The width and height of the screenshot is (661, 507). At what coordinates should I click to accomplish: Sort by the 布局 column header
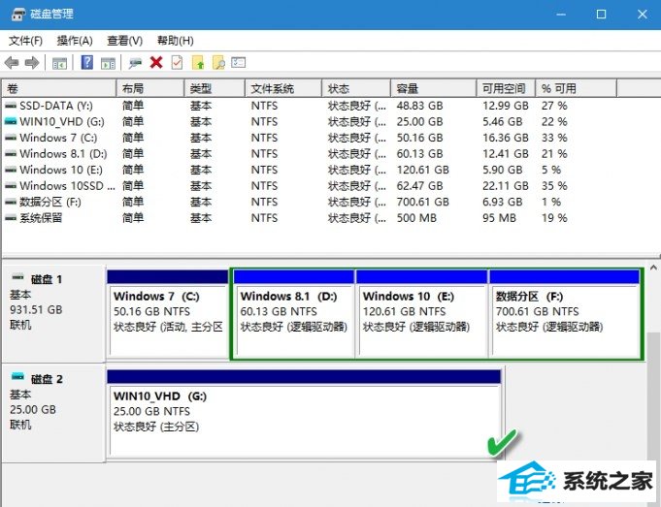(x=150, y=88)
